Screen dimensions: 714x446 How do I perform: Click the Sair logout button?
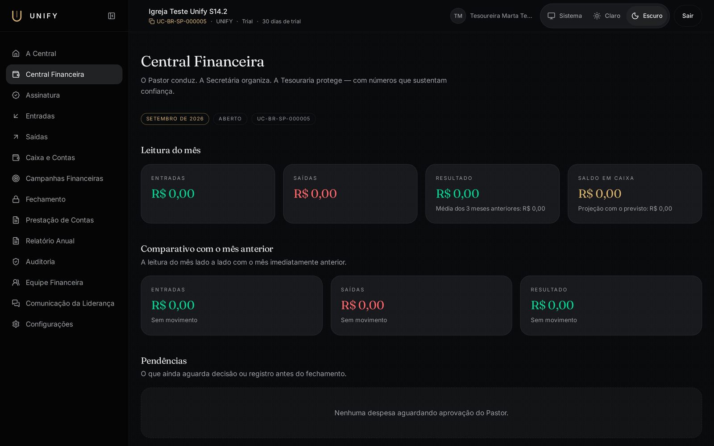[x=688, y=16]
